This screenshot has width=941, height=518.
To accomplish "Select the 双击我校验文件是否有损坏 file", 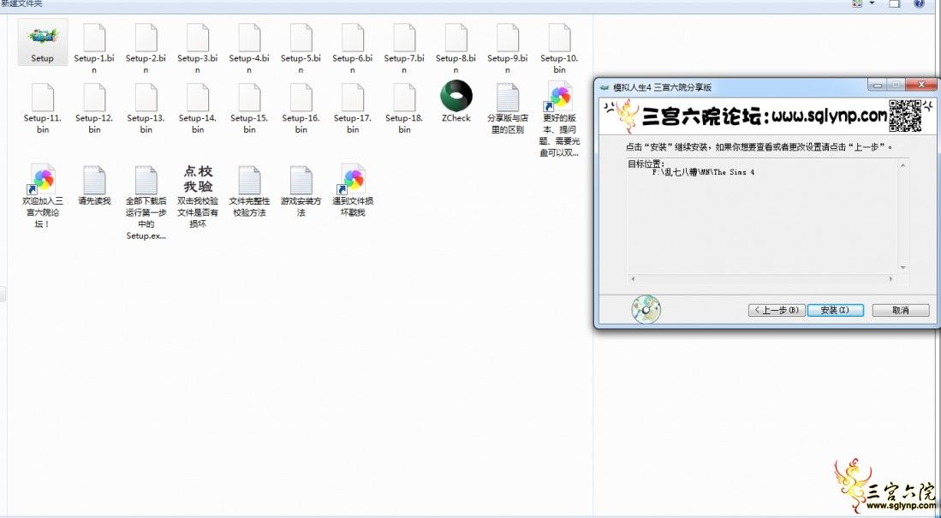I will 198,196.
